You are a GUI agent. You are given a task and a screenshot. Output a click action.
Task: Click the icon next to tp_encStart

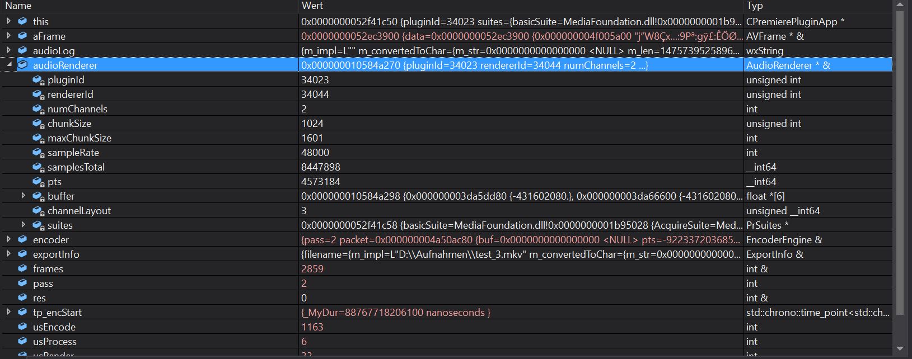click(22, 312)
